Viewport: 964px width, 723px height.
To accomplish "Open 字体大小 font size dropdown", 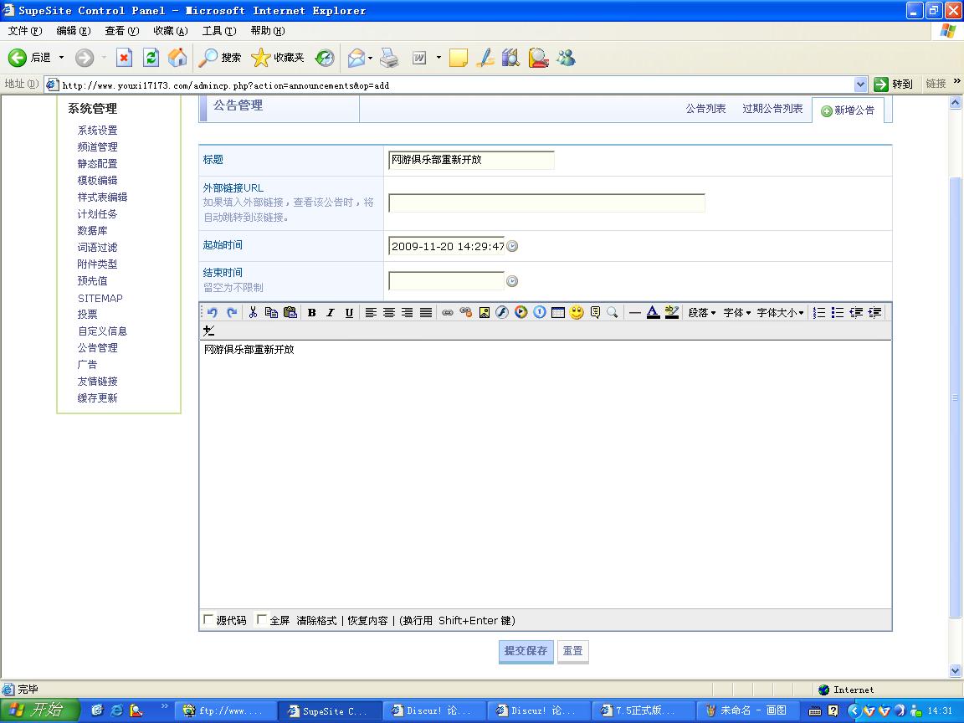I will tap(780, 312).
